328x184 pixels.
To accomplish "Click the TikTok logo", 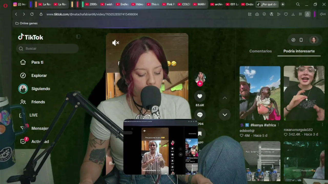I will point(30,37).
